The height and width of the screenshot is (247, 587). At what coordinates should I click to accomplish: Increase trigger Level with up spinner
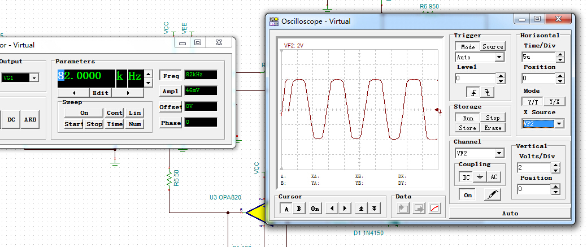501,76
